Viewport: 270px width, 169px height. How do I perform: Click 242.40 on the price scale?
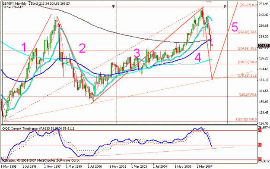[264, 15]
